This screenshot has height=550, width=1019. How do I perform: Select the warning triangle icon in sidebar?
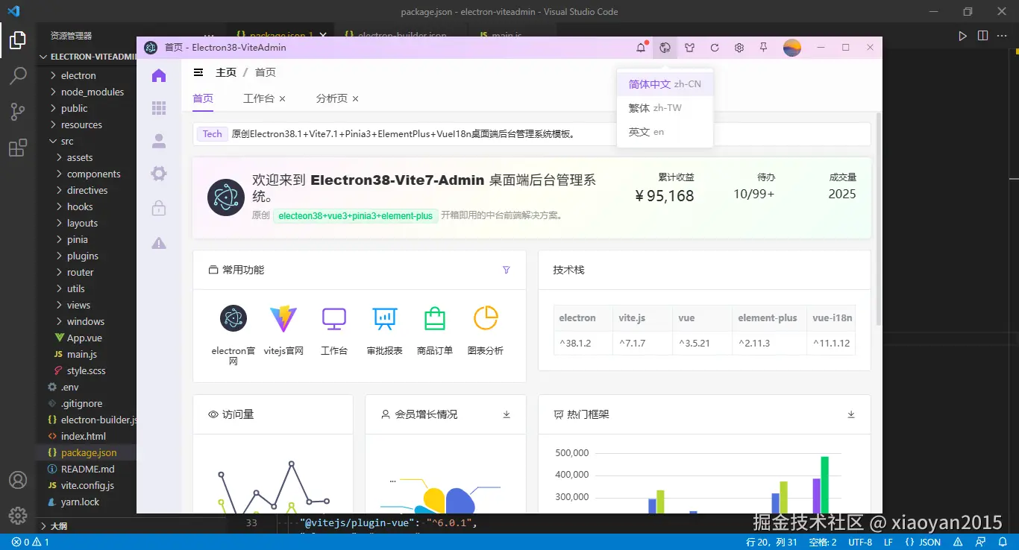159,243
